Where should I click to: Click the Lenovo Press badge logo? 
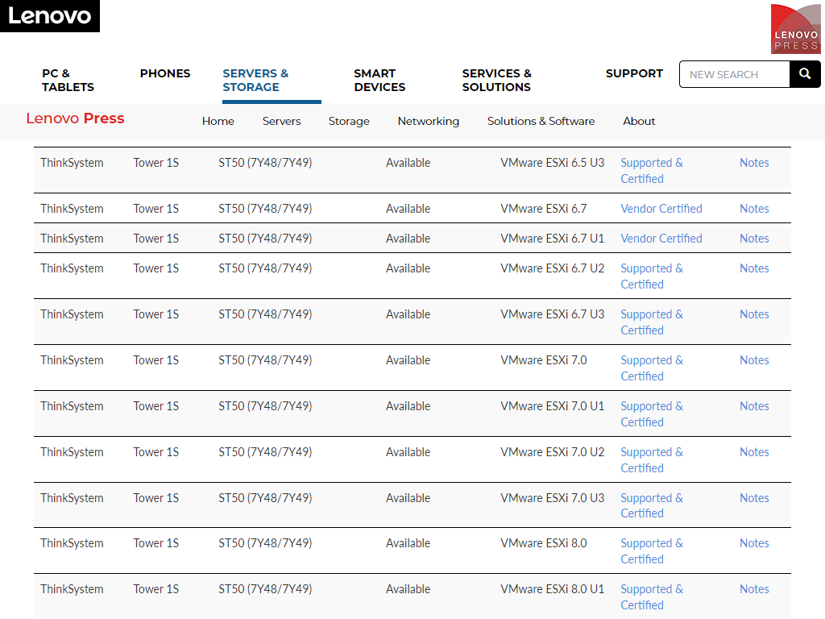click(x=795, y=29)
